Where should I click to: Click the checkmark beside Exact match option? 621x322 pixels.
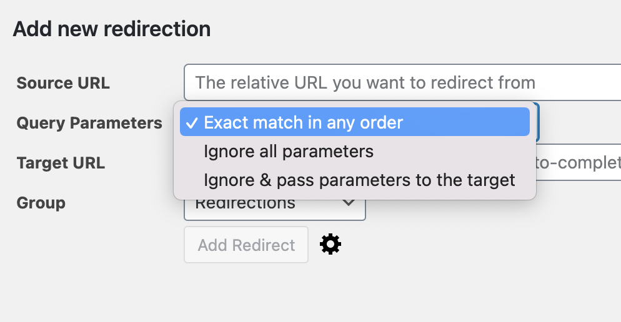192,123
